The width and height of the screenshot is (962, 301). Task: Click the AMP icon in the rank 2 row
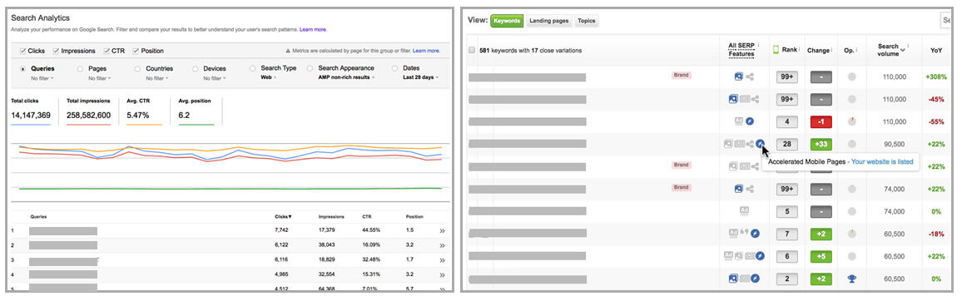point(756,278)
